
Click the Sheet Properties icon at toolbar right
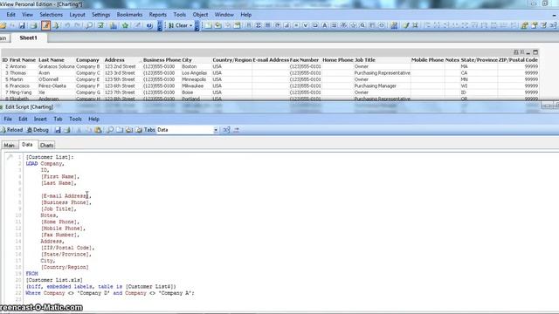[534, 25]
